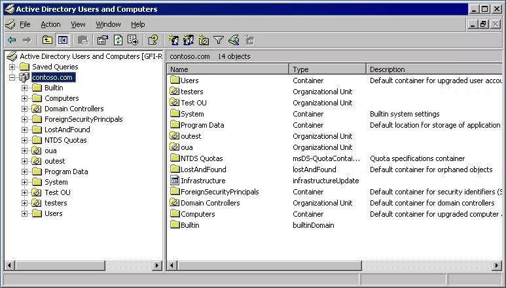The image size is (506, 288).
Task: Expand ForeignSecurityPrincipals tree node
Action: tap(24, 119)
